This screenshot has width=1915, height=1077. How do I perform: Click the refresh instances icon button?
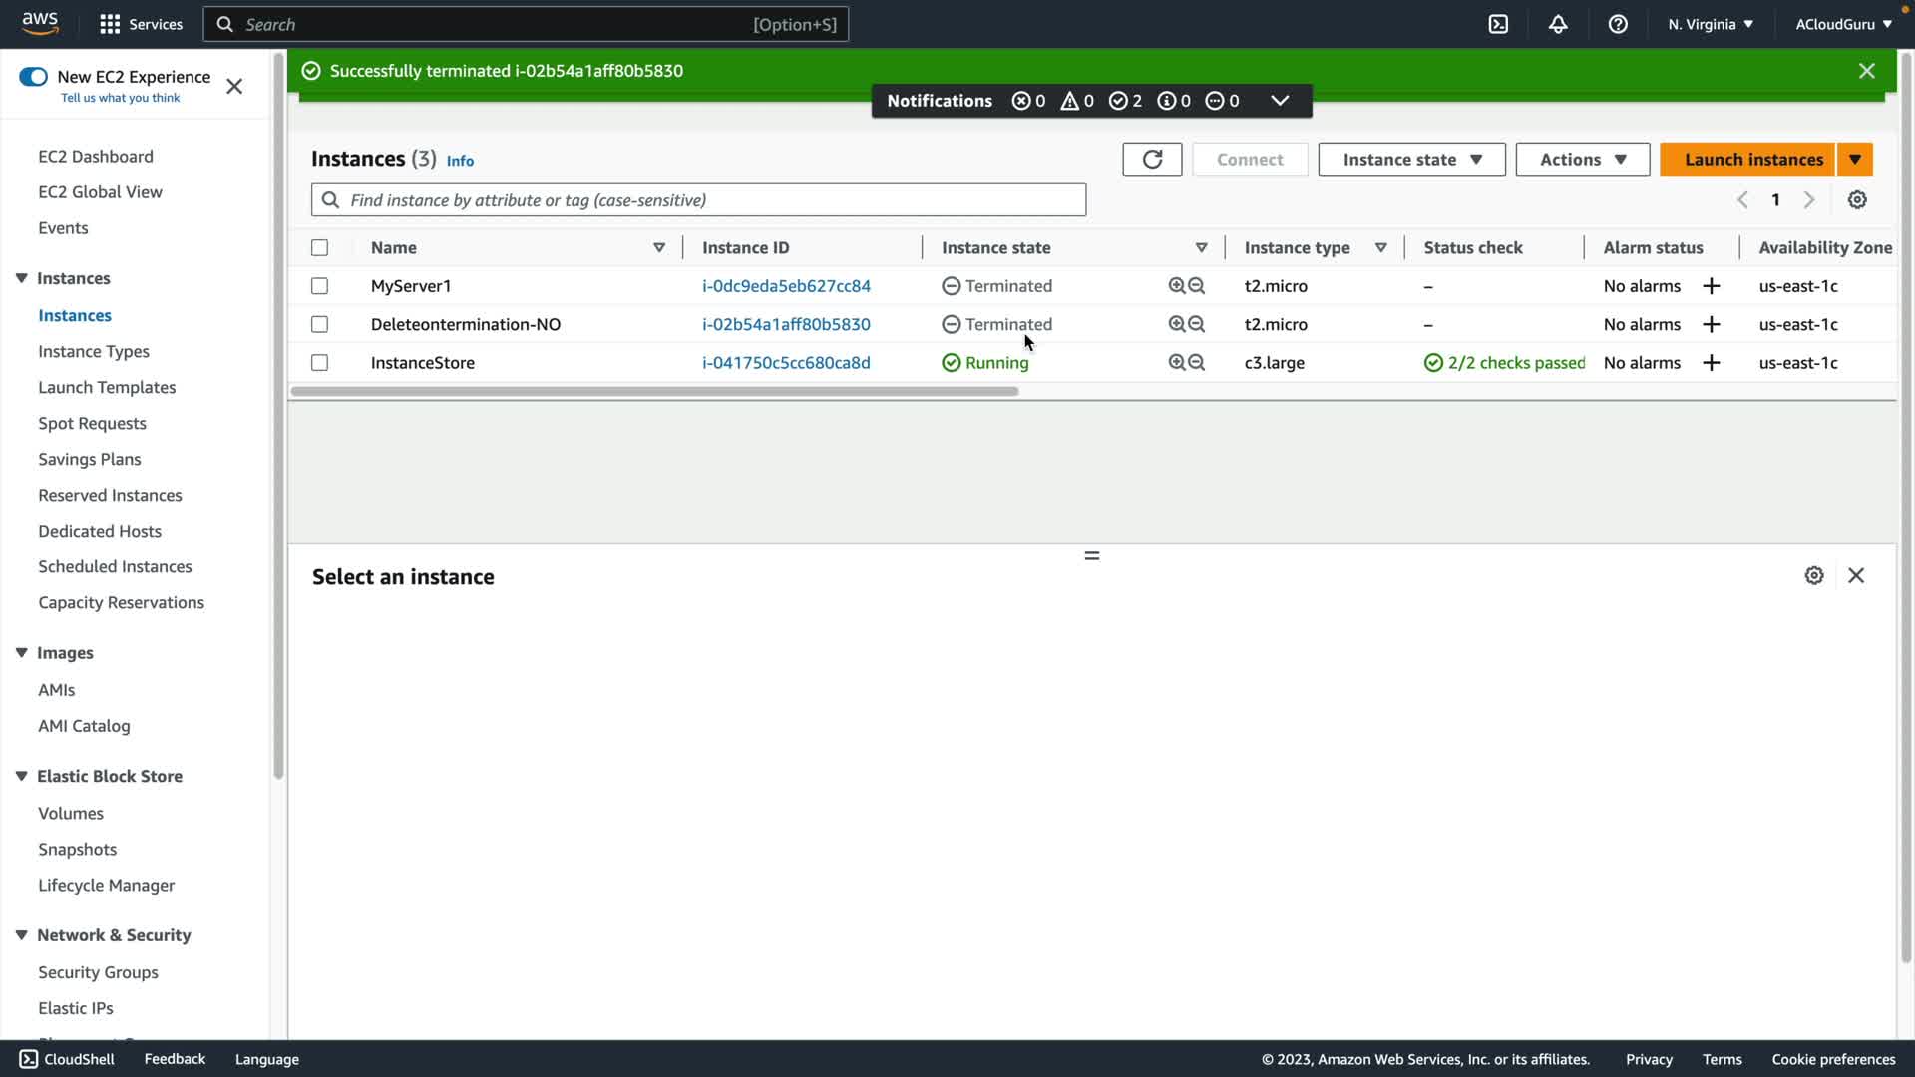(1152, 160)
